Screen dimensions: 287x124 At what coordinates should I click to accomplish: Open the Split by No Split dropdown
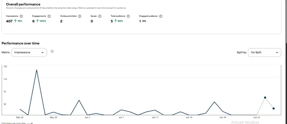pyautogui.click(x=265, y=52)
